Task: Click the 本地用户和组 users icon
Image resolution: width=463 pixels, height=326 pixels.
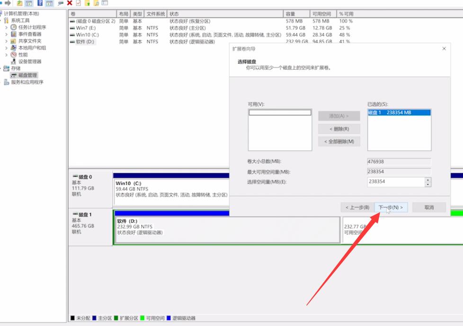Action: point(14,48)
